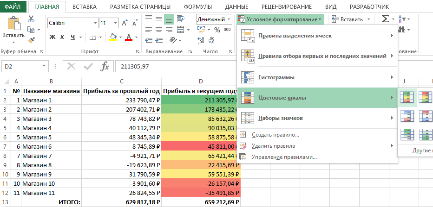Toggle italic formatting (К)
This screenshot has height=207, width=433.
pos(63,37)
